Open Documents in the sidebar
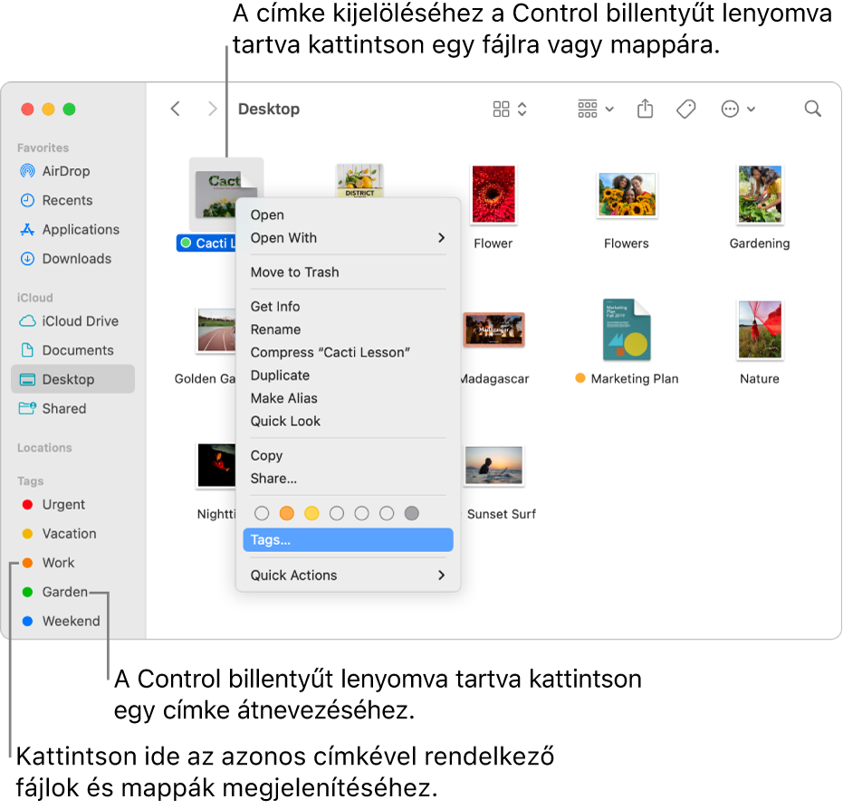This screenshot has height=809, width=843. click(x=72, y=350)
